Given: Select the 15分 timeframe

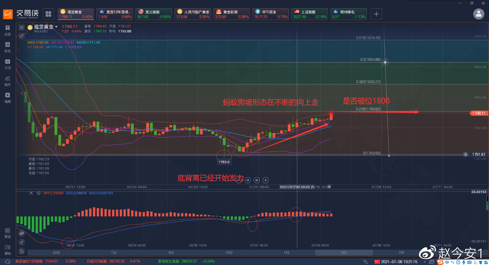Looking at the screenshot, I should (x=229, y=253).
